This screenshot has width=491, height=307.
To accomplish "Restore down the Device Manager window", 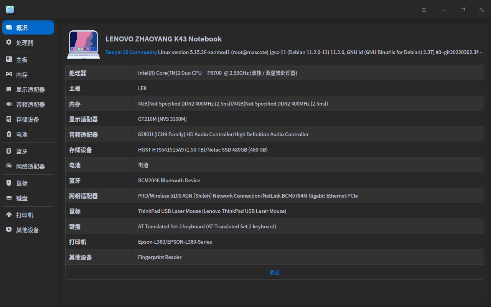I will pyautogui.click(x=463, y=10).
